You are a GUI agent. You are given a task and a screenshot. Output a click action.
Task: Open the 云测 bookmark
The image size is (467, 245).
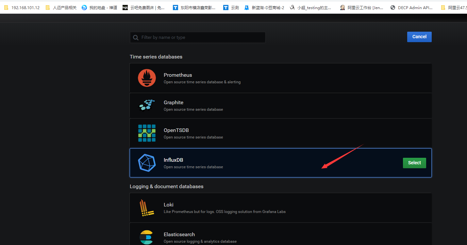tap(231, 8)
